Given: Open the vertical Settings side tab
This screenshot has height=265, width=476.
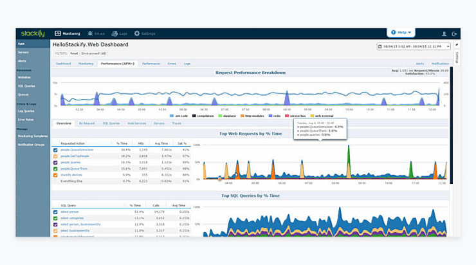Looking at the screenshot, I should [457, 57].
